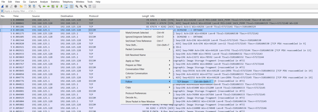Select packet 1 SYN row
318x112 pixels.
[x=159, y=20]
